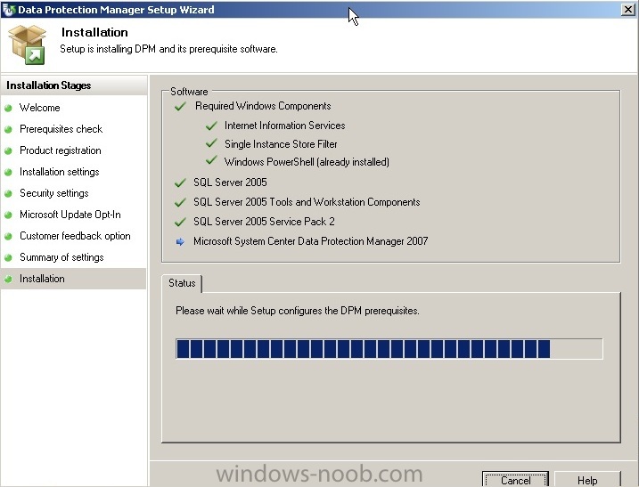Image resolution: width=639 pixels, height=487 pixels.
Task: Click the installation box package icon
Action: [x=28, y=45]
